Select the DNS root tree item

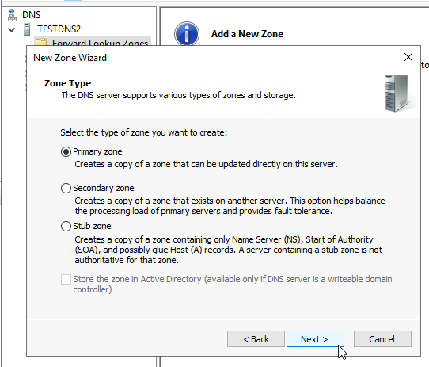tap(31, 15)
